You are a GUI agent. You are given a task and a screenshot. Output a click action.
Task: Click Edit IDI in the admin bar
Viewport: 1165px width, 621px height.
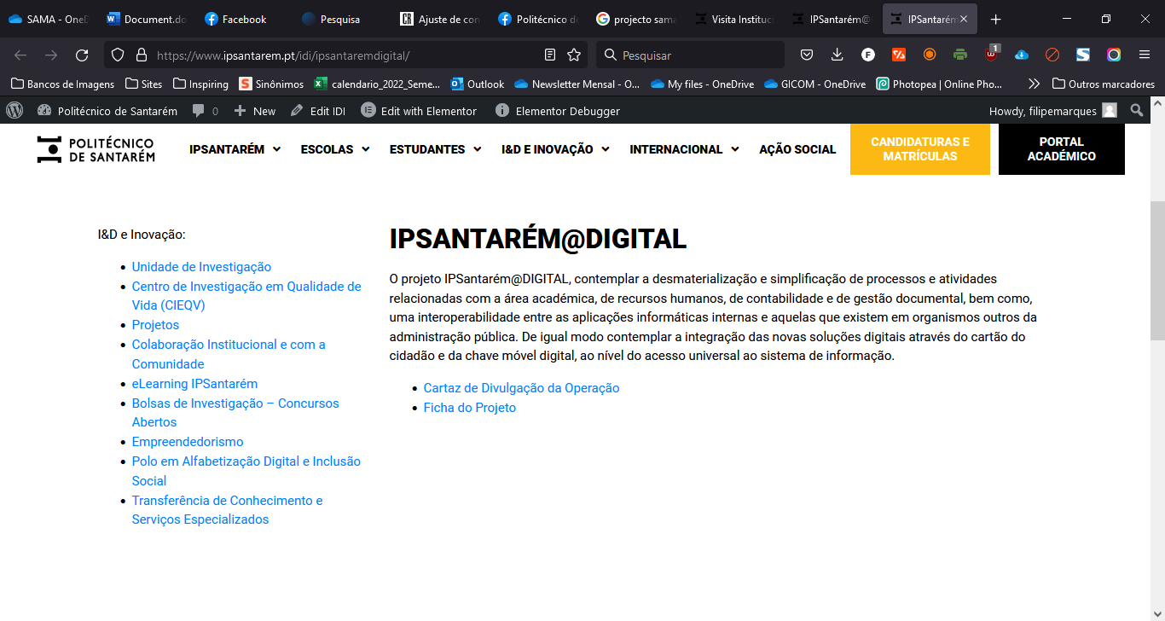[317, 111]
